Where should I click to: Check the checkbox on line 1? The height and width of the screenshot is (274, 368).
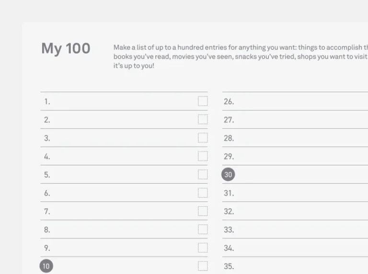click(203, 101)
